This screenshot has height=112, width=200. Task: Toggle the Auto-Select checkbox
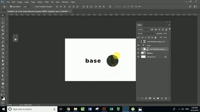[11, 7]
